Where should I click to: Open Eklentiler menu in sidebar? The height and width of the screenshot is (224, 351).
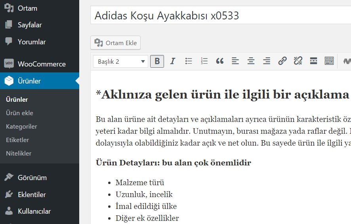coord(32,194)
